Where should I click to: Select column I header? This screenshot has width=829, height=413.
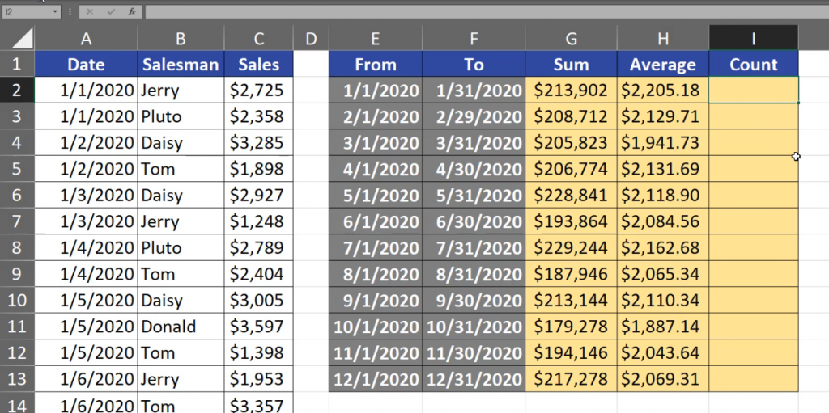click(x=753, y=38)
